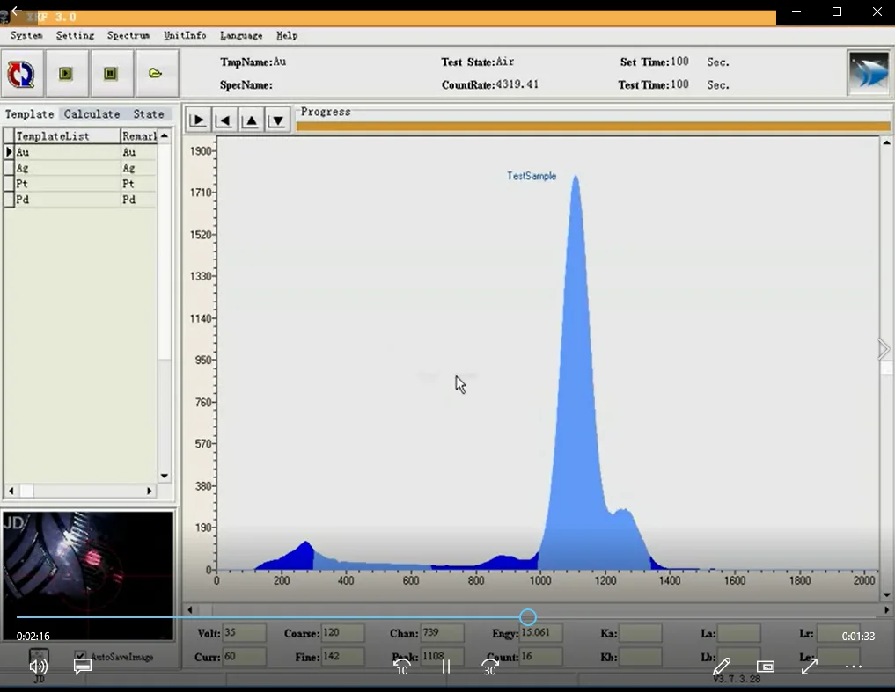895x692 pixels.
Task: Pause the video playback
Action: 446,667
